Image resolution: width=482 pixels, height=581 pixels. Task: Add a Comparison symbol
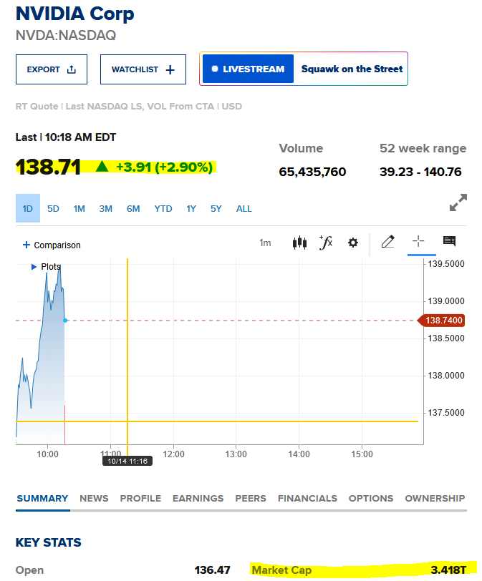[x=52, y=245]
